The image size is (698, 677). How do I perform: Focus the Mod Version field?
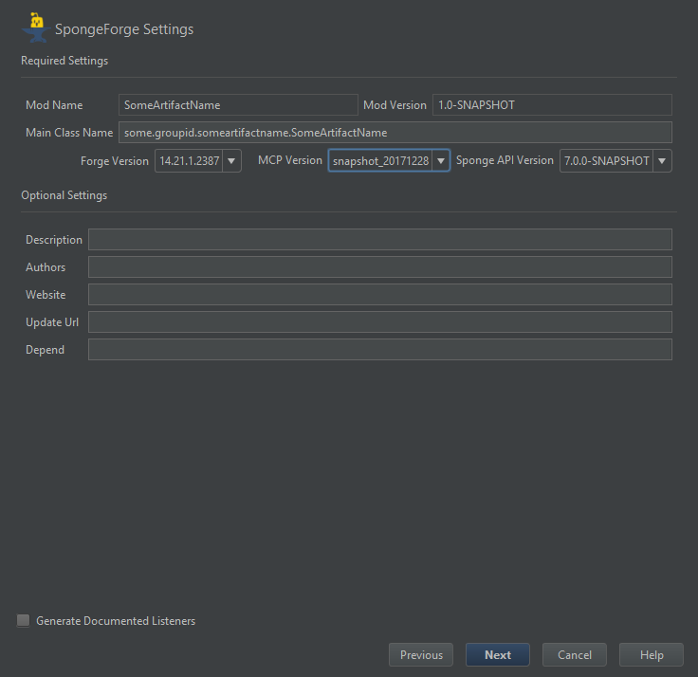(x=552, y=105)
